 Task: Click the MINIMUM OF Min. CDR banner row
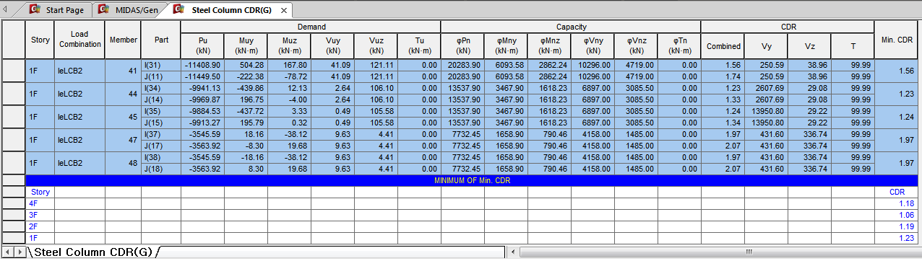tap(472, 180)
